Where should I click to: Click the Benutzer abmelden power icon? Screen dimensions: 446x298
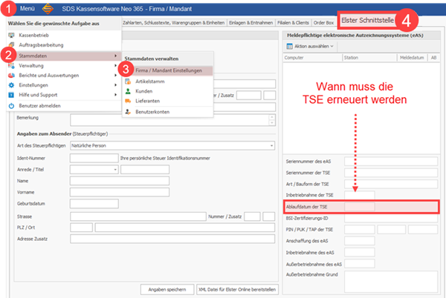click(x=10, y=107)
